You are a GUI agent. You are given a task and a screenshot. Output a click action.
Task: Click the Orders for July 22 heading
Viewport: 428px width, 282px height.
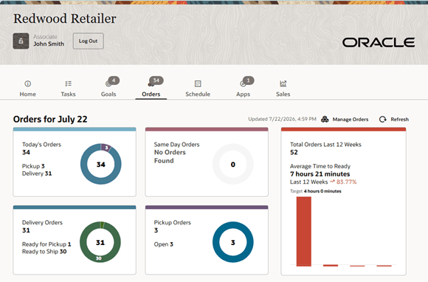(x=50, y=120)
